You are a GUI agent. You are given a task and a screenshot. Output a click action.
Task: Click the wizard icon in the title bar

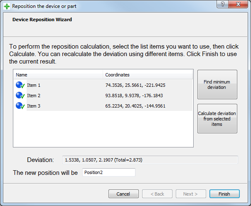[x=7, y=6]
